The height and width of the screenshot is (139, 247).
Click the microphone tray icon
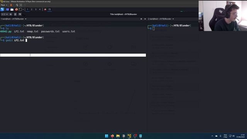[x=220, y=136]
